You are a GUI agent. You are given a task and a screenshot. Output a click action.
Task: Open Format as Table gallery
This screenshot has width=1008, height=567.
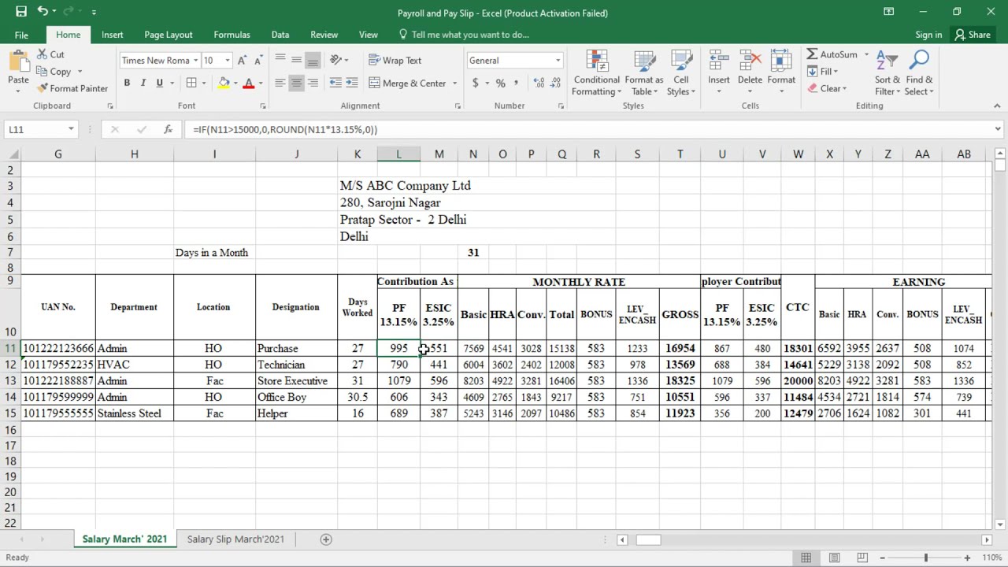[x=644, y=73]
